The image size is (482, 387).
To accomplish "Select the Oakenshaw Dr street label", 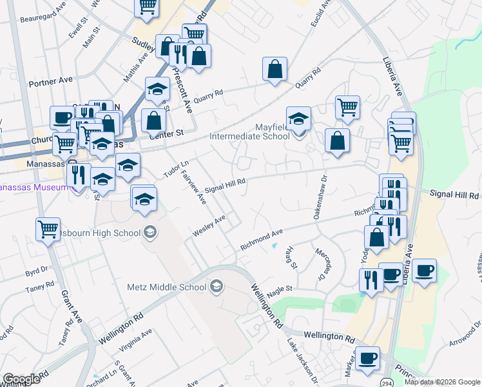I will [x=321, y=197].
